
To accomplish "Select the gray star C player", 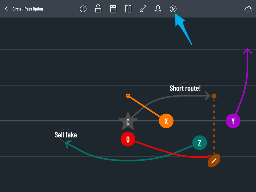I will (128, 121).
